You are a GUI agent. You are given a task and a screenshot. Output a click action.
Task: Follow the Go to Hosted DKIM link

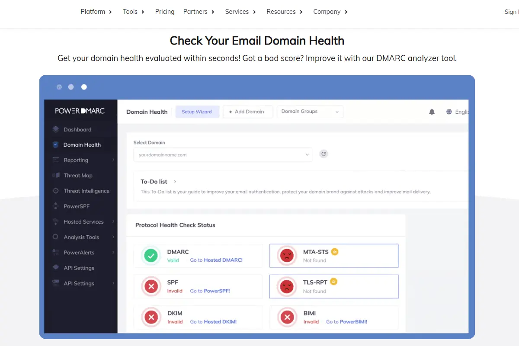(213, 322)
